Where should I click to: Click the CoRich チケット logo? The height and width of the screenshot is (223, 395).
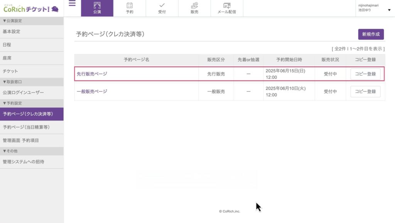point(31,8)
